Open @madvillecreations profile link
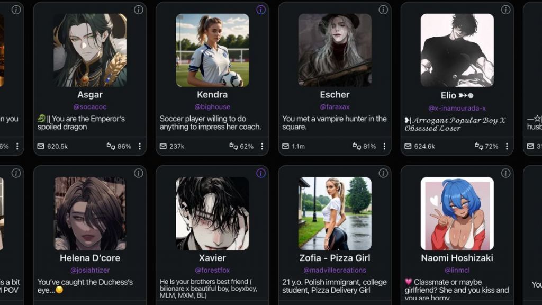The width and height of the screenshot is (542, 305). click(335, 270)
